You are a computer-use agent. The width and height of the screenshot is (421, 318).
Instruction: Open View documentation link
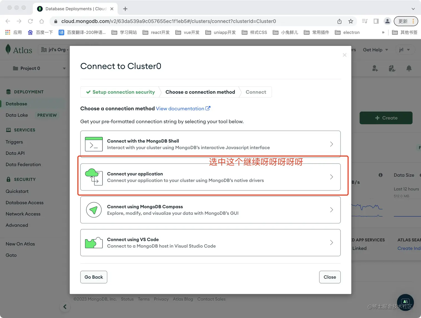(183, 109)
